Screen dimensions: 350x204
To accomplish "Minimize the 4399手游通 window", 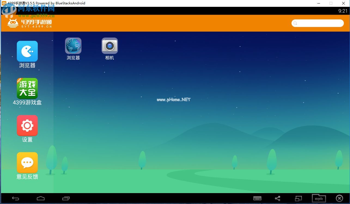I will point(318,3).
